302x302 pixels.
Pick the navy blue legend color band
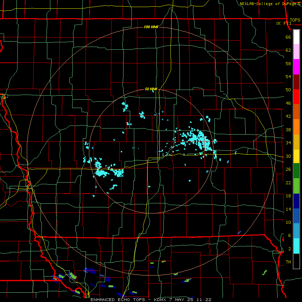click(x=296, y=201)
